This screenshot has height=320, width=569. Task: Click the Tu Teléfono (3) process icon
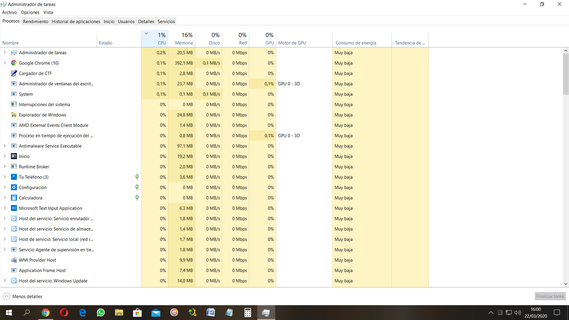coord(14,177)
